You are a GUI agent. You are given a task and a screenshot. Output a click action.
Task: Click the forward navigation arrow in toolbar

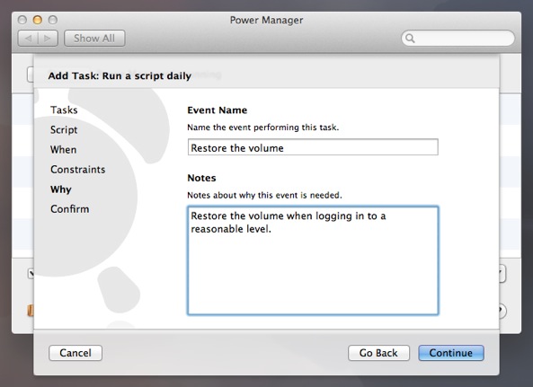pos(48,39)
